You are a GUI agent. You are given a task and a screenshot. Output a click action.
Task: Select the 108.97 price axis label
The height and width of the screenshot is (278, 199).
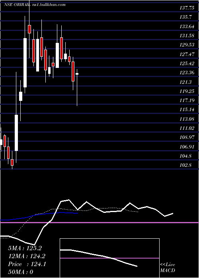tap(187, 137)
